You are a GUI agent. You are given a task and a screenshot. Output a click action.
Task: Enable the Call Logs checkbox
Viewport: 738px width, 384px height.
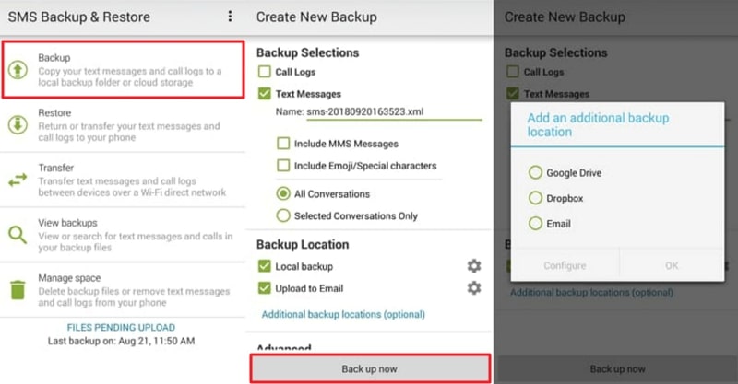pos(265,71)
